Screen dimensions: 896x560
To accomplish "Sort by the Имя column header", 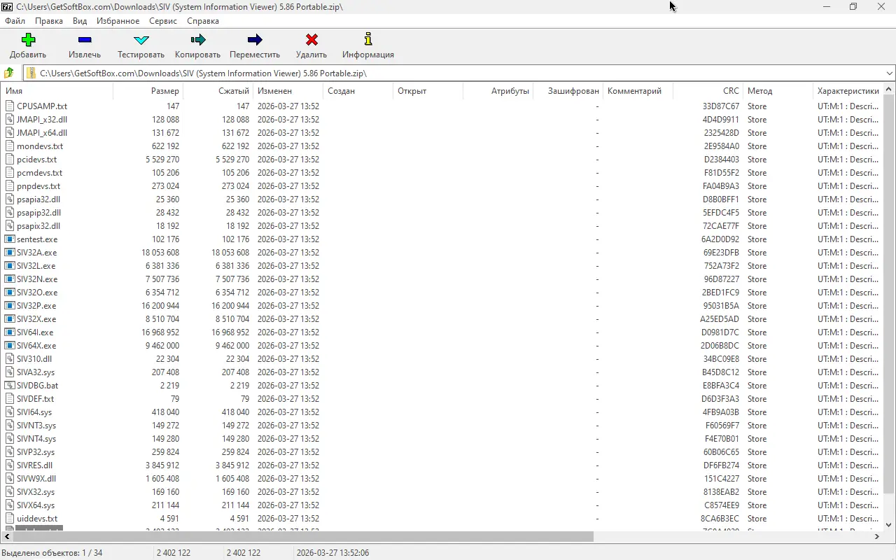I will (x=14, y=91).
